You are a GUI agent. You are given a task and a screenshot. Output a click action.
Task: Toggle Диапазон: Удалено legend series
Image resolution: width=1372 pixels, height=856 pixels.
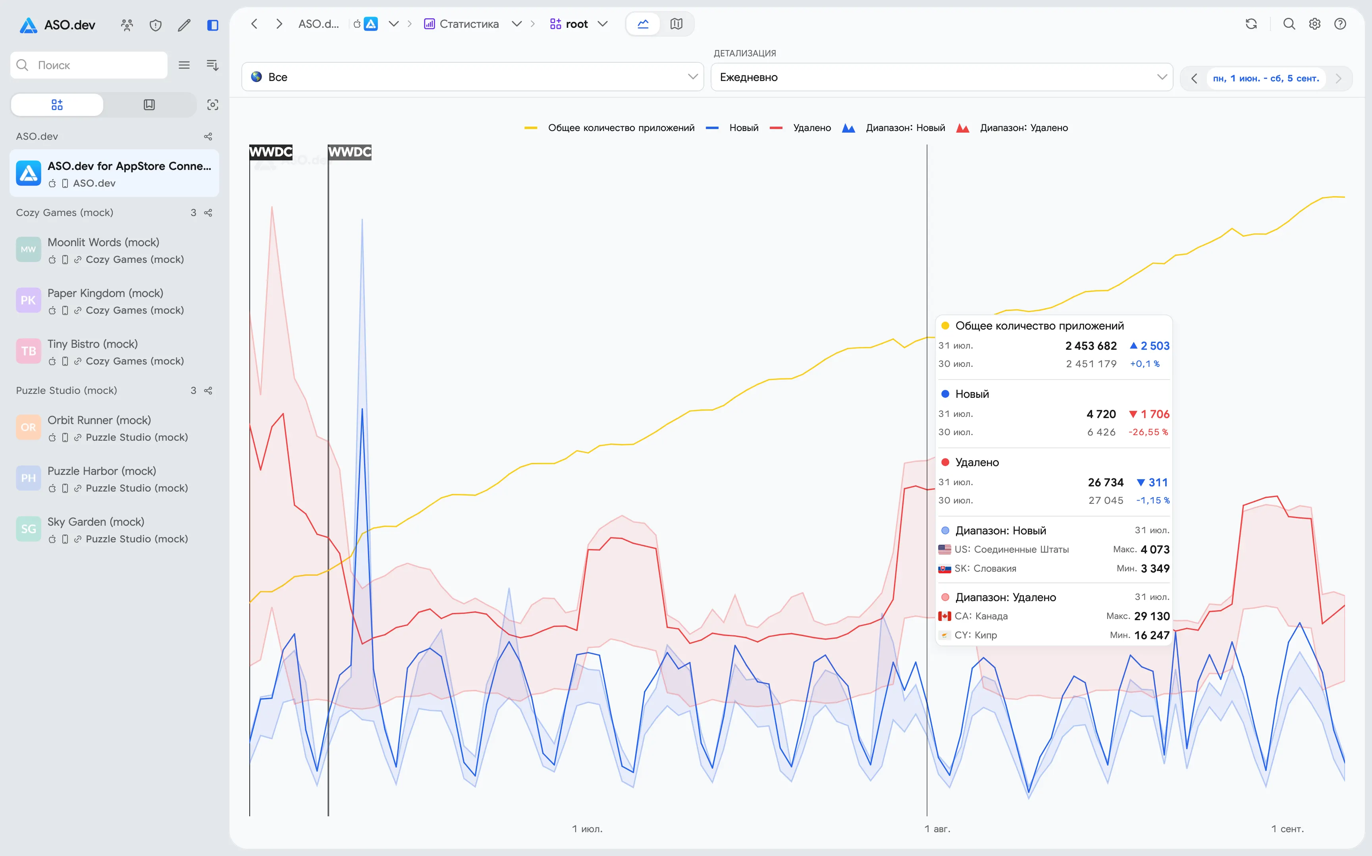(1013, 128)
